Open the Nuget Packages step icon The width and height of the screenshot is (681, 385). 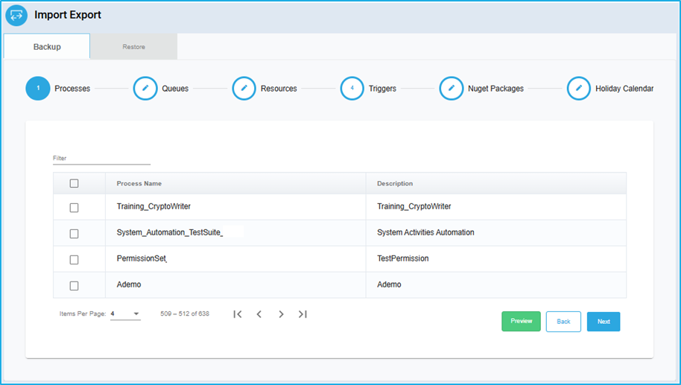tap(452, 88)
